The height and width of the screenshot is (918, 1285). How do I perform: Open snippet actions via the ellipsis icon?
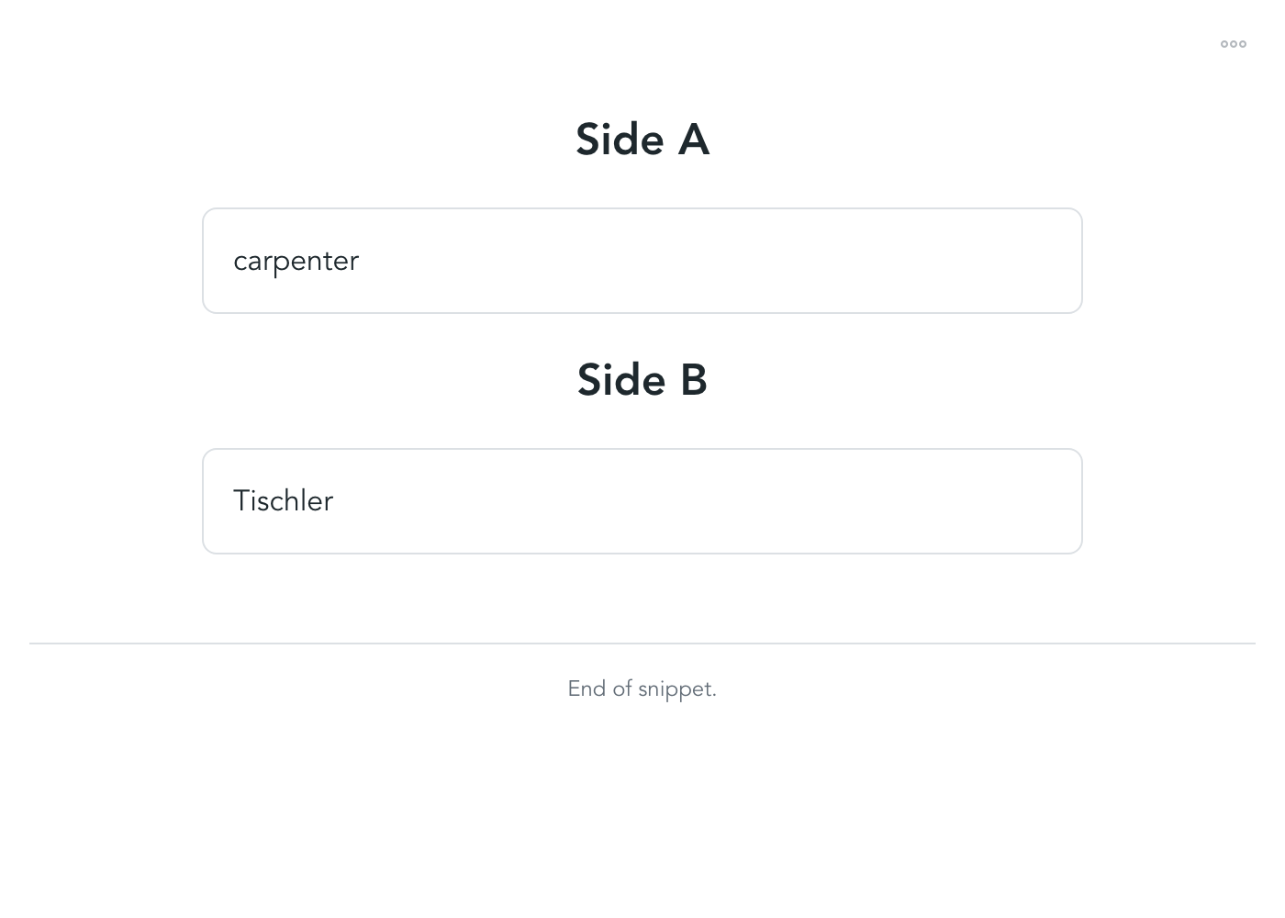pos(1234,43)
